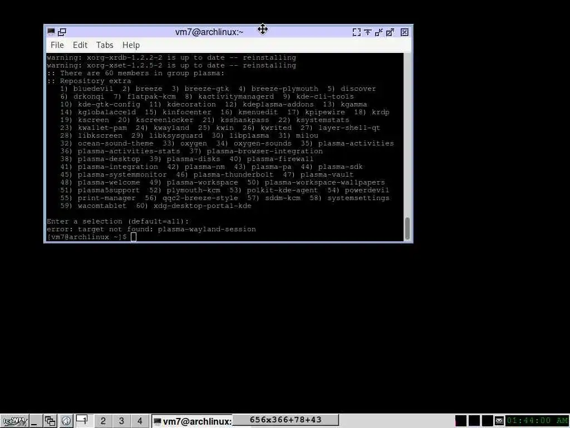
Task: Click package name 'plasma-sdk'
Action: [x=340, y=167]
